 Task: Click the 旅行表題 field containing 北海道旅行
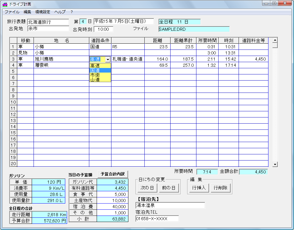48,22
